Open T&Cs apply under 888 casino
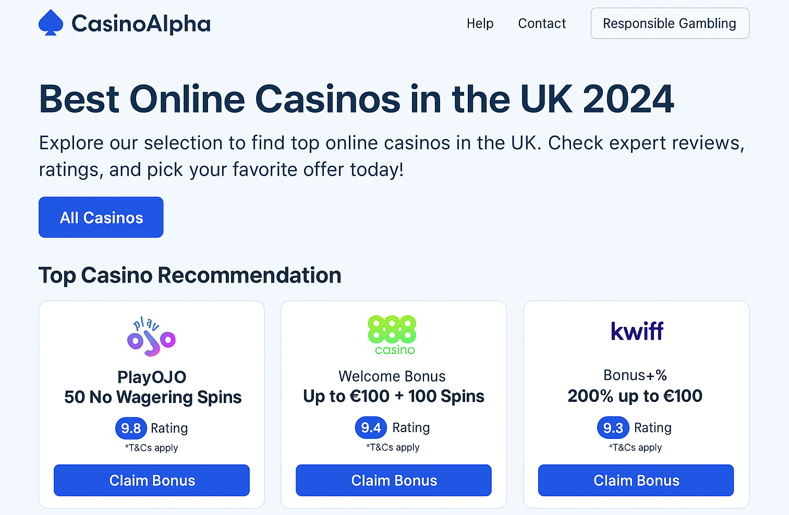789x515 pixels. point(393,447)
